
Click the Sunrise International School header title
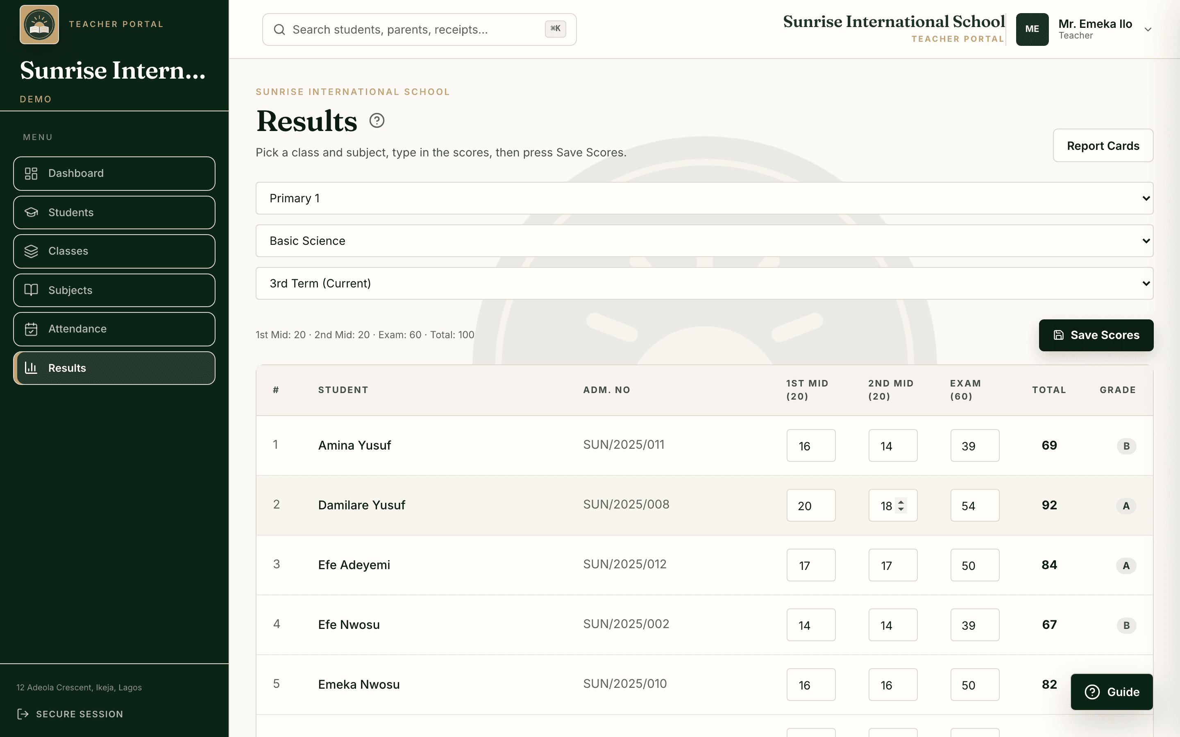pos(894,21)
